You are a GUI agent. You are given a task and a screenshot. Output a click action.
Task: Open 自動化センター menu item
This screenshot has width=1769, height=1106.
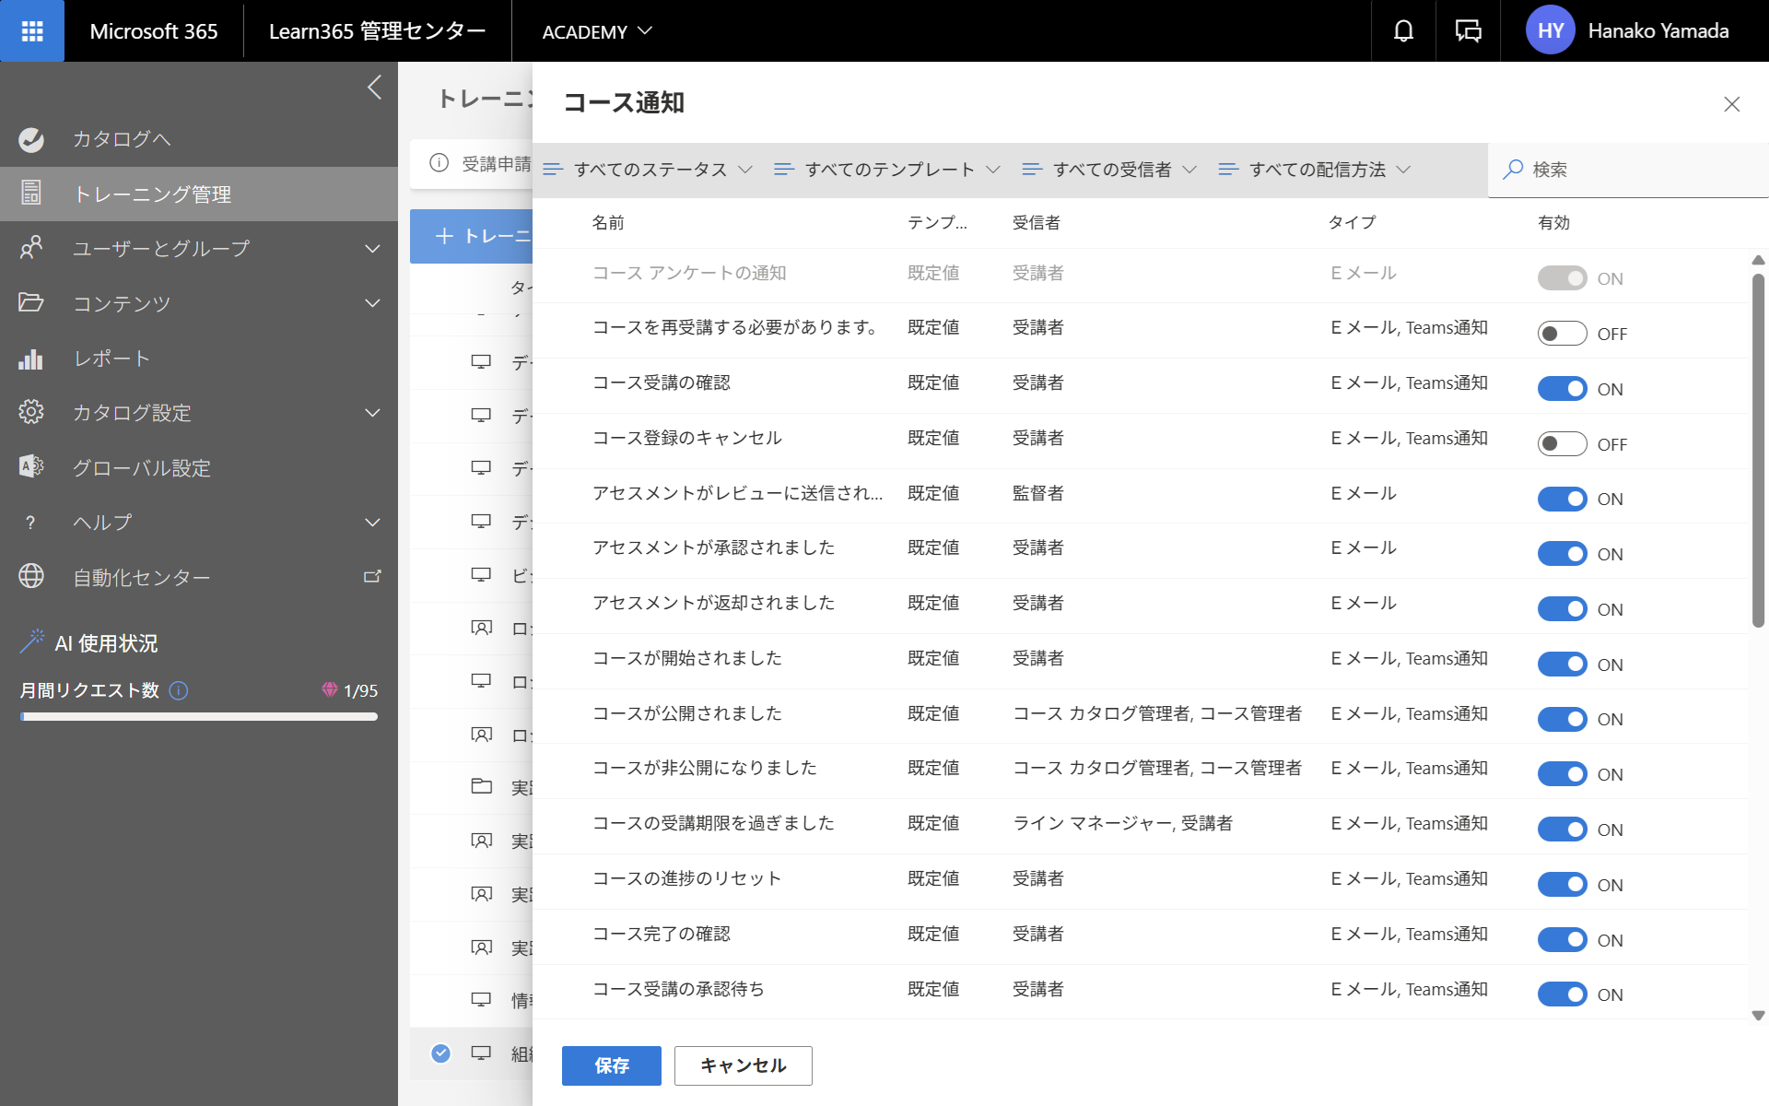[199, 577]
